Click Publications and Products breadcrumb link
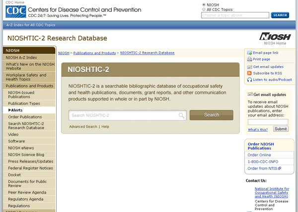Screen dimensions: 298x212 point(94,53)
